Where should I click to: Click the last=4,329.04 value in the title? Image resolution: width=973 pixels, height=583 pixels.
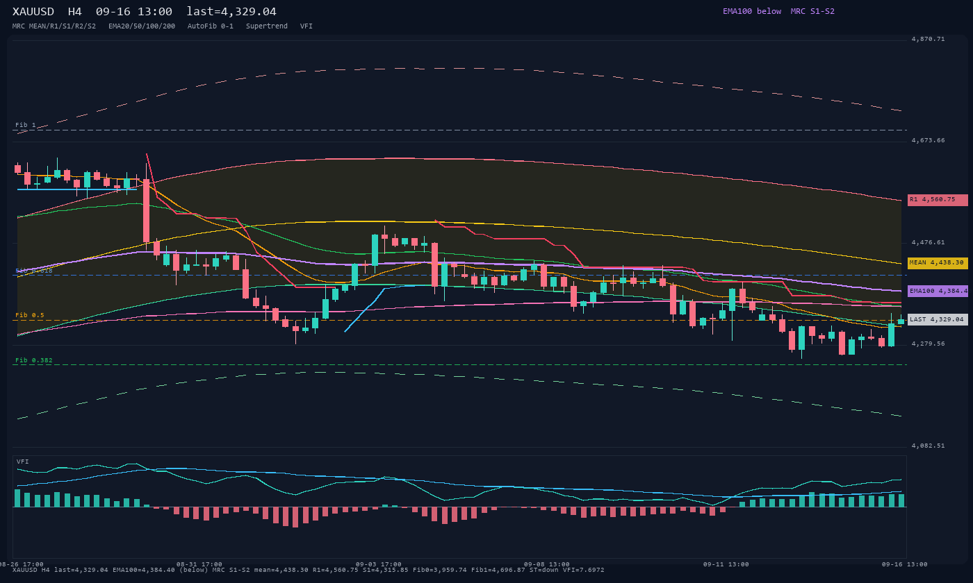click(x=231, y=12)
